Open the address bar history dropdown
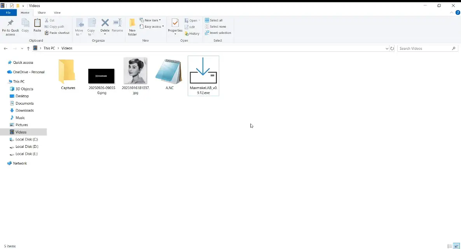461x249 pixels. click(x=386, y=48)
